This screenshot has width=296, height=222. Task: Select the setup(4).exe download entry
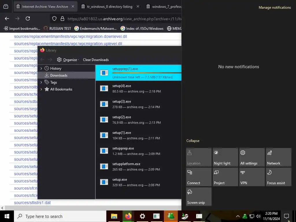(x=138, y=88)
